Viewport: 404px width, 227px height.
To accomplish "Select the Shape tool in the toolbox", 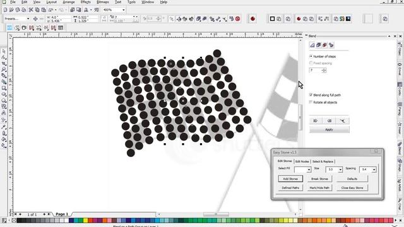I will (x=4, y=57).
